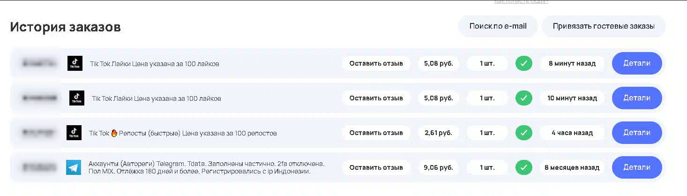Click green checkmark on the 8 months ago order
Image resolution: width=687 pixels, height=196 pixels.
(x=524, y=167)
